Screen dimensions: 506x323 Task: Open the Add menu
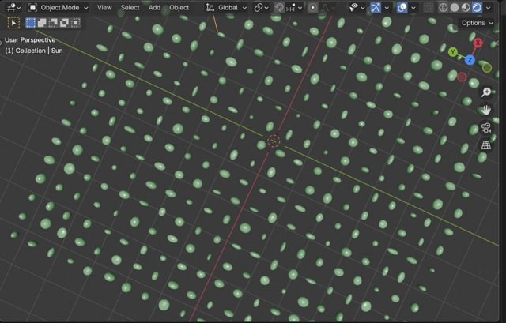click(x=154, y=7)
